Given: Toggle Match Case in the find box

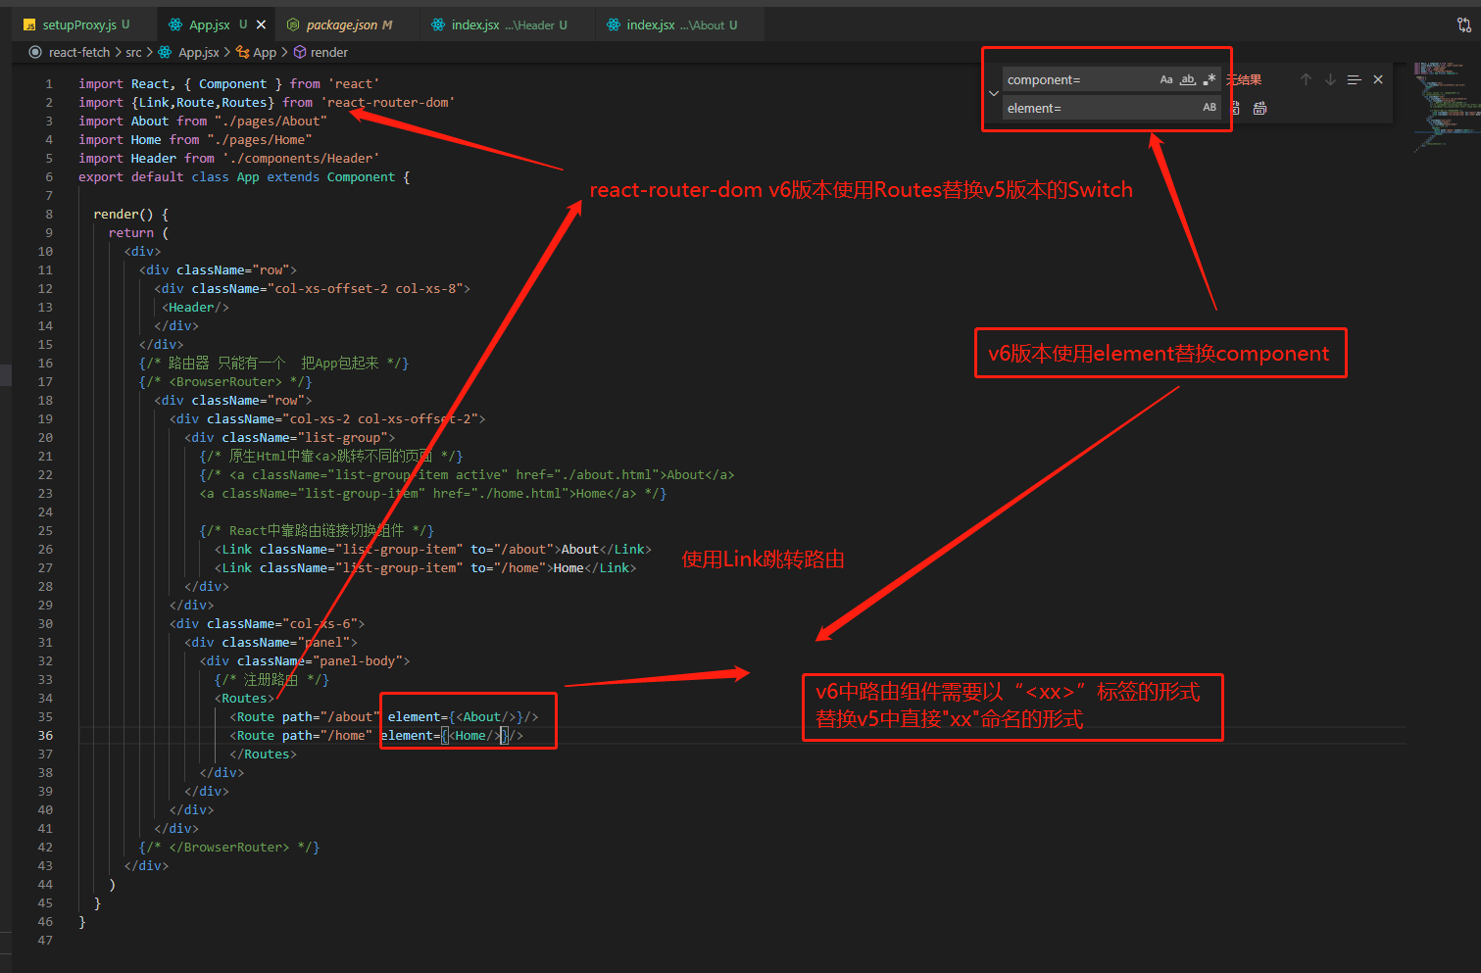Looking at the screenshot, I should click(1166, 79).
